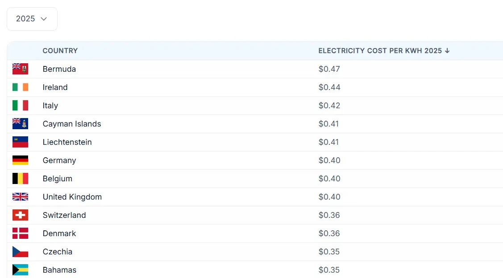The height and width of the screenshot is (278, 503).
Task: Click the Liechtenstein flag icon
Action: coord(20,142)
